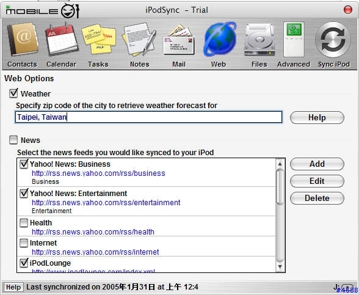Open the Notes section icon
The image size is (359, 295).
click(x=139, y=39)
